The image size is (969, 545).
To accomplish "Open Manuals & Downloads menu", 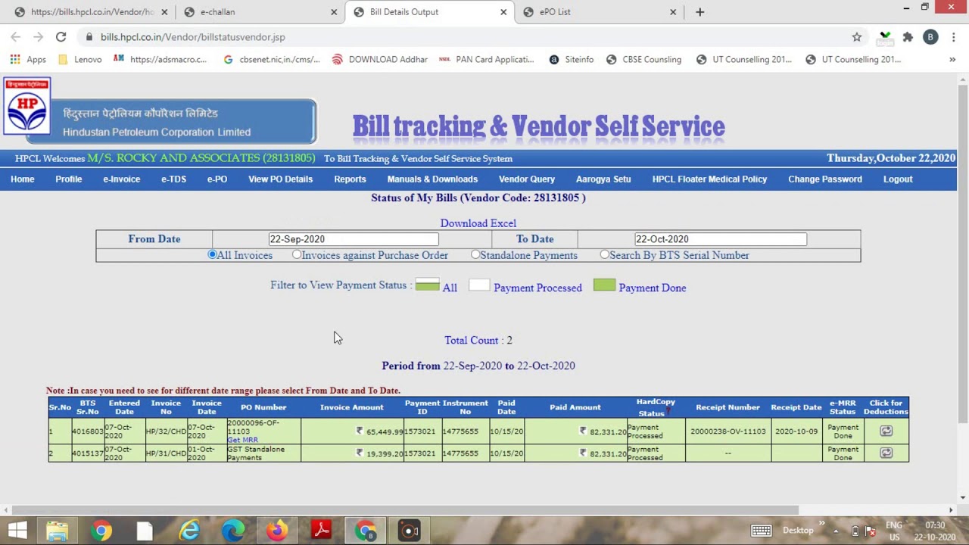I will pyautogui.click(x=432, y=179).
